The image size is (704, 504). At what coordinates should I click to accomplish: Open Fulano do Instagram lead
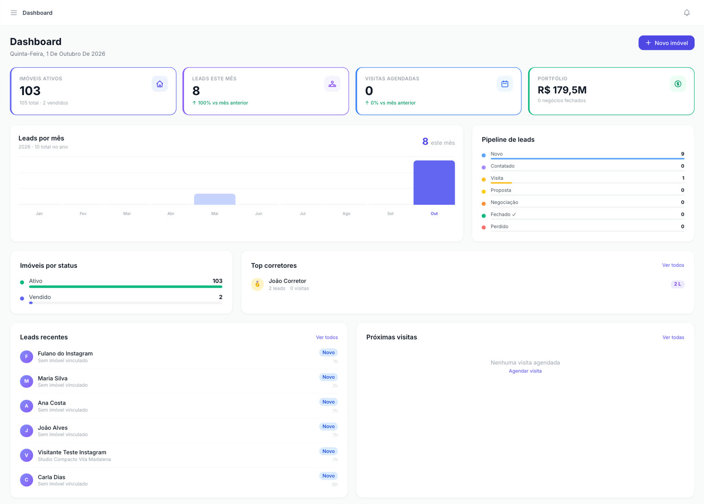click(x=179, y=357)
